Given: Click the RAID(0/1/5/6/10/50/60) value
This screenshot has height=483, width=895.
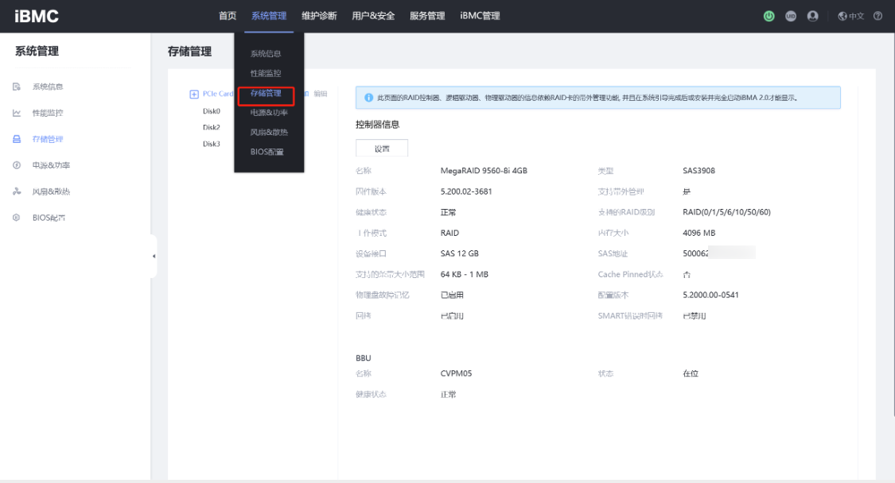Looking at the screenshot, I should [726, 212].
